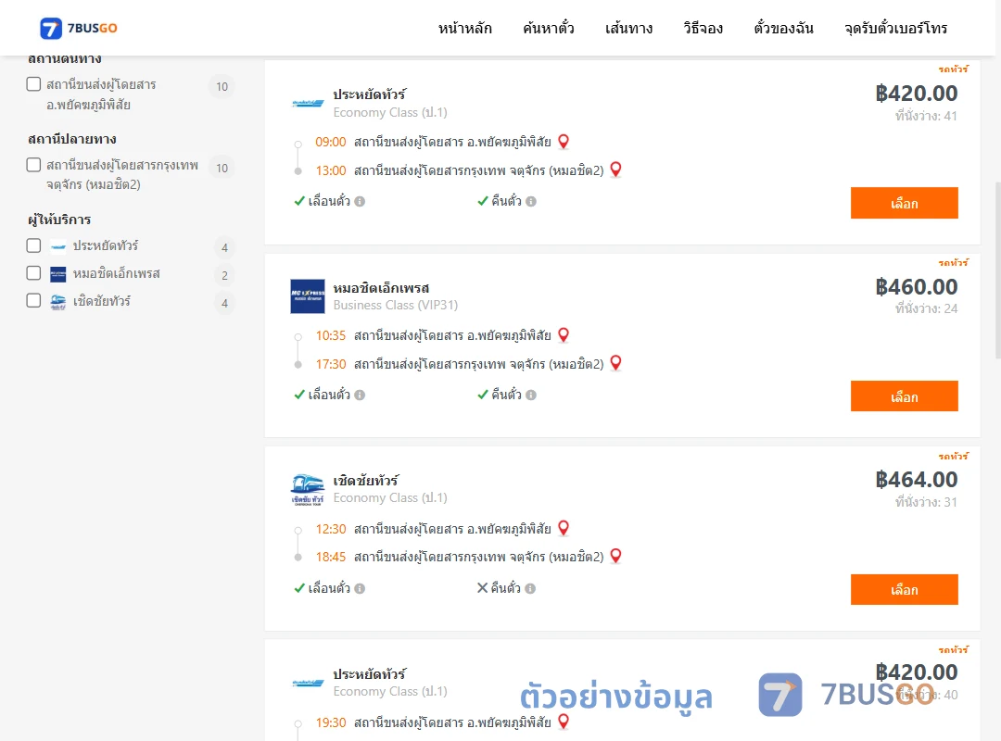Click ผู้ให้บริการ filter heading
This screenshot has height=741, width=1001.
[59, 220]
